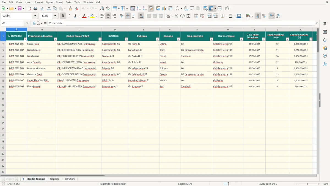Add a decimal place
Image resolution: width=330 pixels, height=186 pixels.
click(x=196, y=16)
